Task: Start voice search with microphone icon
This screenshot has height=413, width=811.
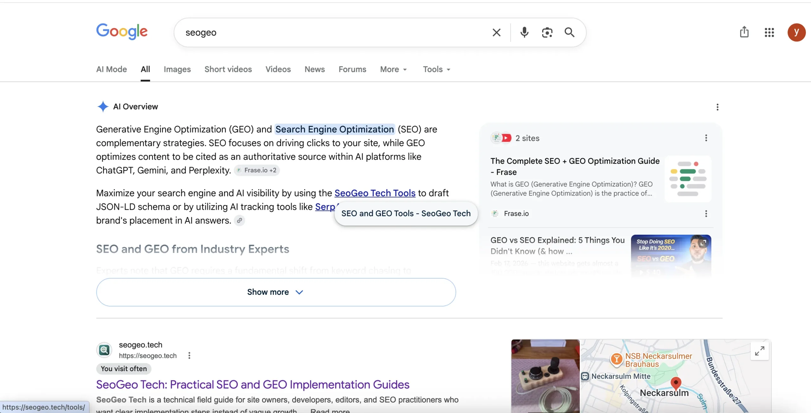Action: coord(524,32)
